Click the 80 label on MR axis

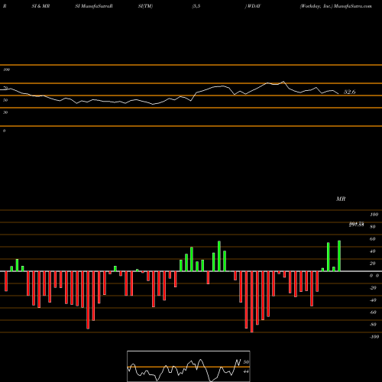[373, 227]
